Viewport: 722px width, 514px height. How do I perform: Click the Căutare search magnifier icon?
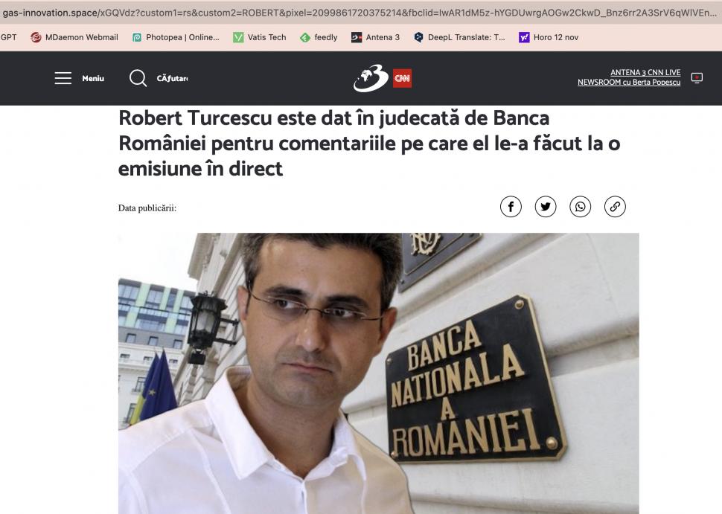coord(138,77)
